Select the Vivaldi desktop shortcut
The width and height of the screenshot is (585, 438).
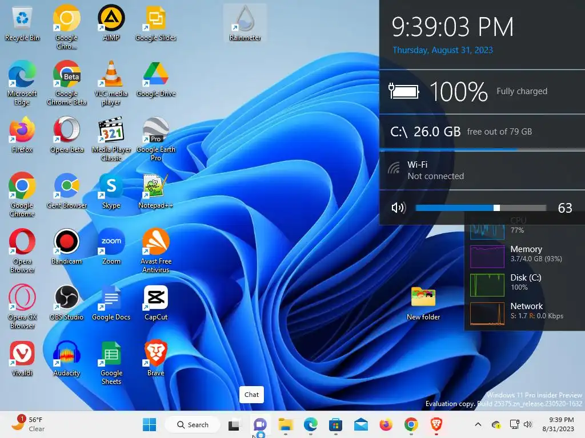pyautogui.click(x=22, y=359)
